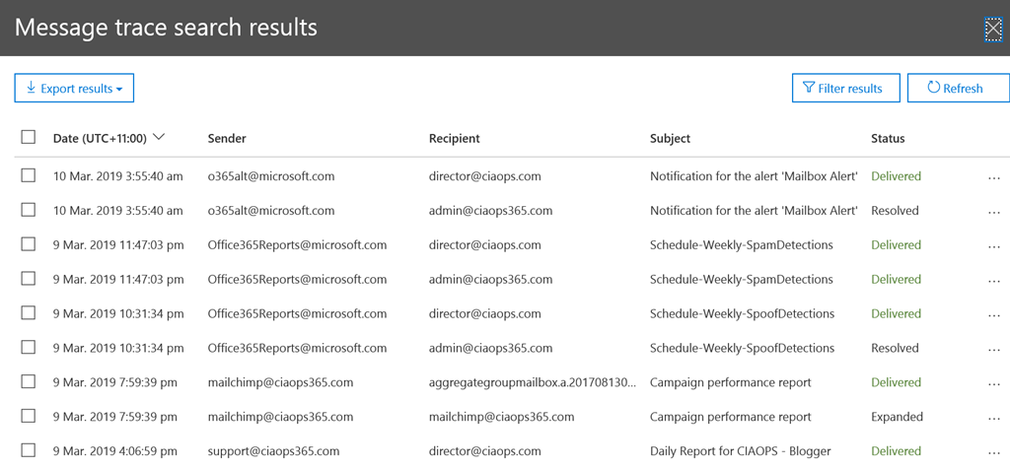Open ellipsis menu for Resolved Mailbox Alert row
1010x469 pixels.
point(993,212)
